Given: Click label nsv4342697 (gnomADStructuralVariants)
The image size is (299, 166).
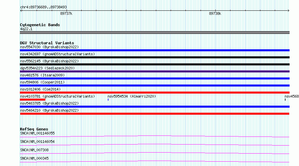Looking at the screenshot, I should [x=57, y=54].
